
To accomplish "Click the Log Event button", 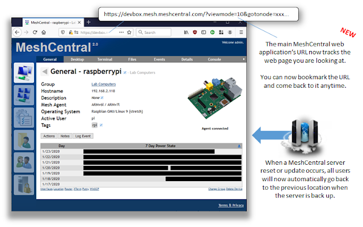I will pyautogui.click(x=83, y=136).
